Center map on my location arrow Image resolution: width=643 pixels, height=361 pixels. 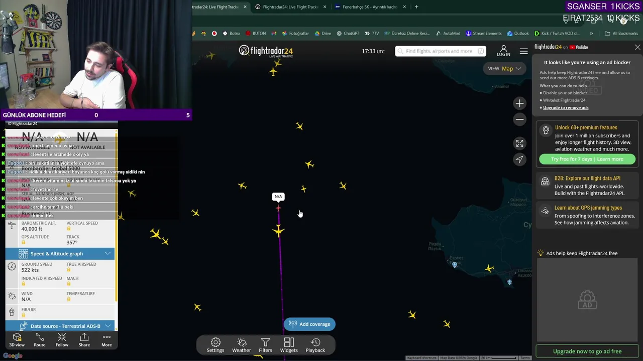tap(519, 159)
